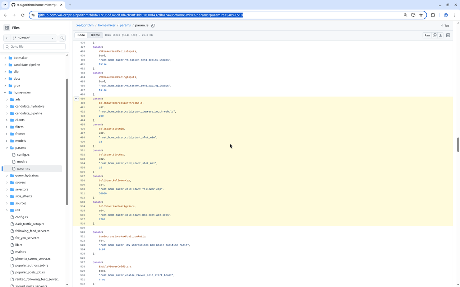The width and height of the screenshot is (460, 287).
Task: Open config.rs under params folder
Action: coord(23,155)
